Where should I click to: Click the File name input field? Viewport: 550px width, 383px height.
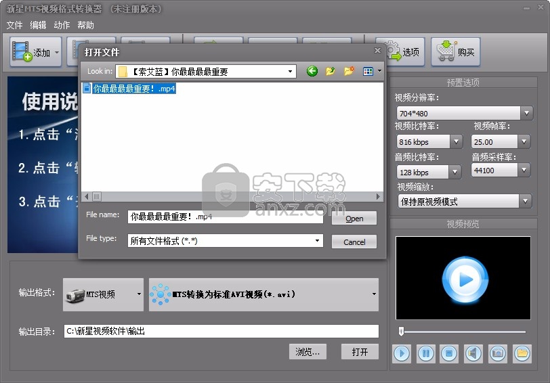click(225, 217)
